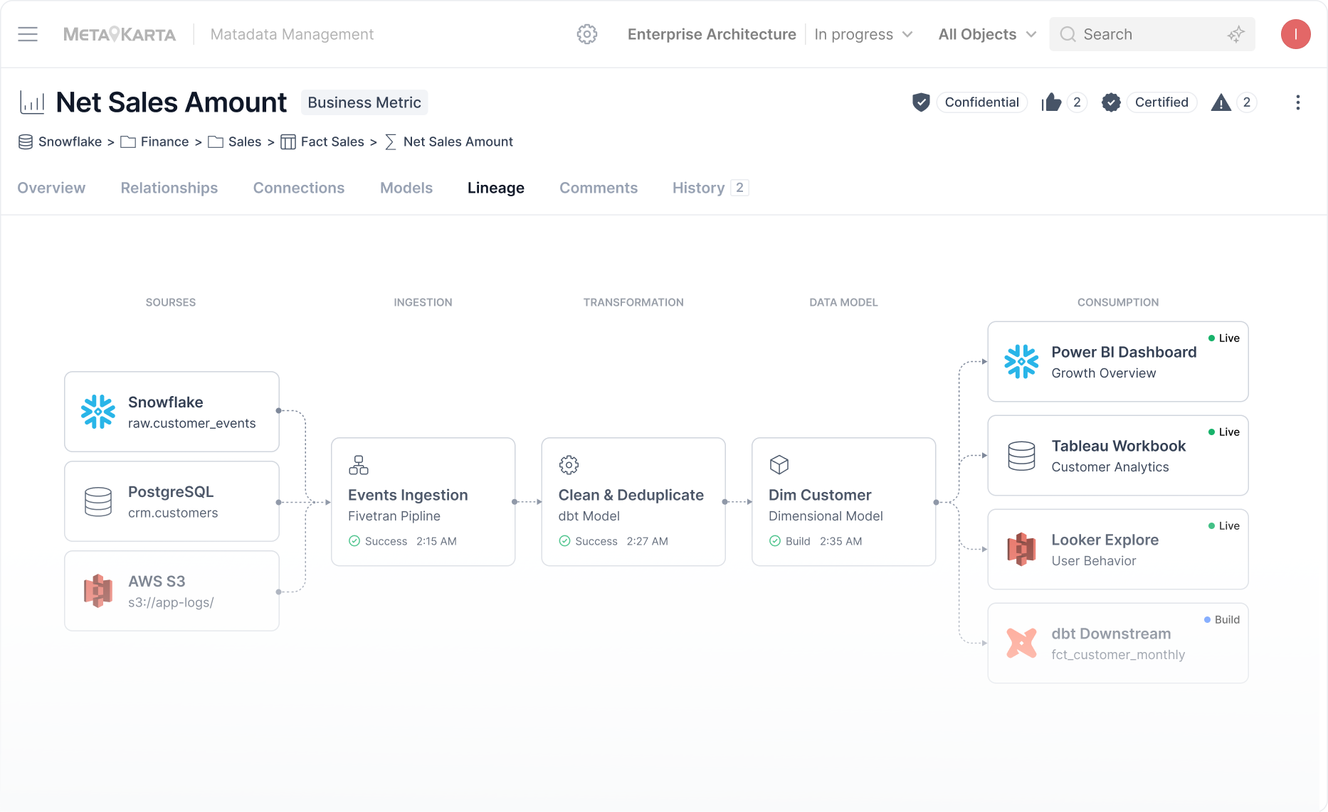
Task: Click the Business Metric type badge
Action: 364,102
